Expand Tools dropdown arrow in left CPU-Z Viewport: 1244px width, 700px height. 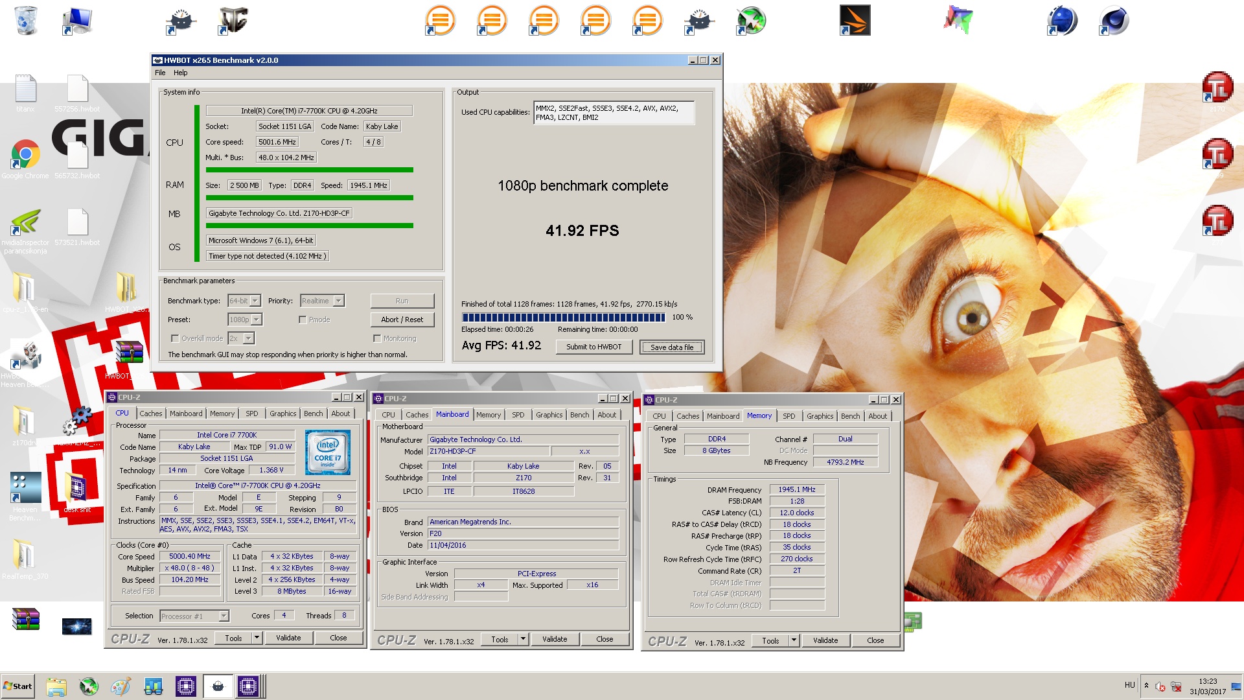[x=257, y=638]
